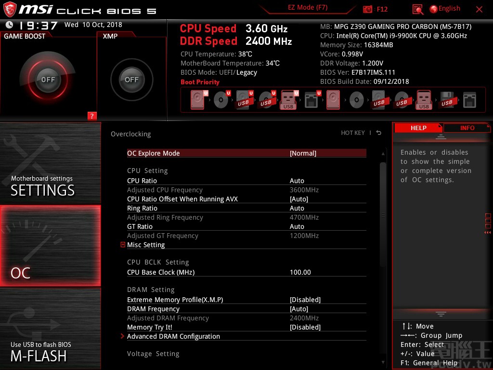Toggle the XMP OFF button

point(131,79)
